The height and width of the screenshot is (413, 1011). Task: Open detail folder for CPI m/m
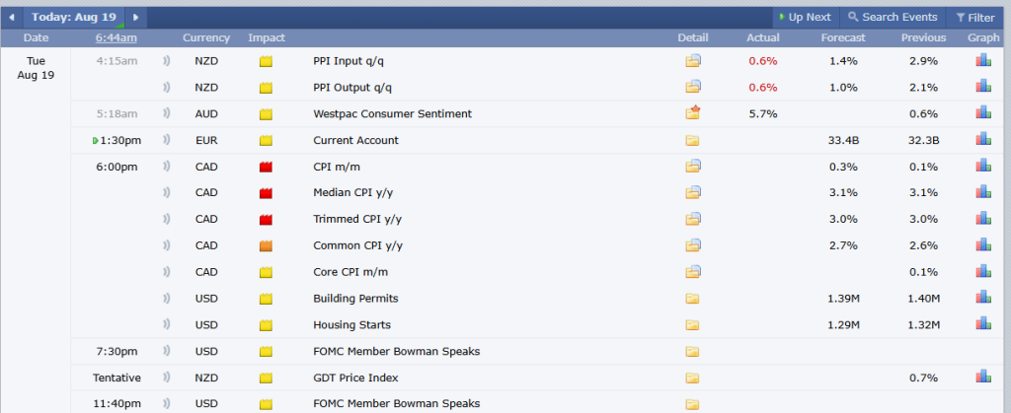tap(693, 167)
